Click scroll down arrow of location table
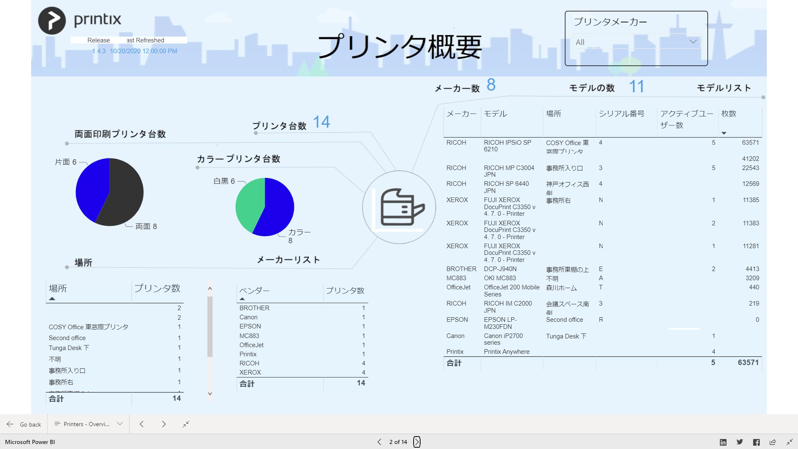Image resolution: width=798 pixels, height=449 pixels. pyautogui.click(x=210, y=394)
